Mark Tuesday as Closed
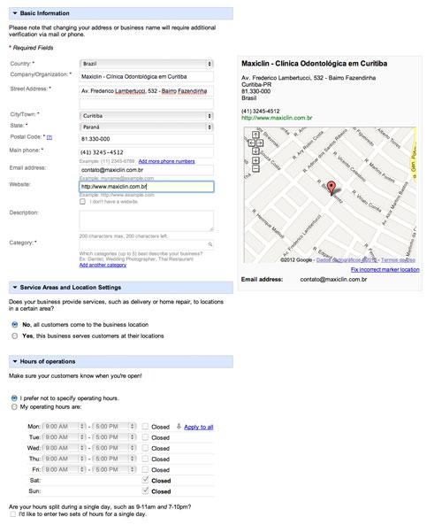 [x=145, y=437]
